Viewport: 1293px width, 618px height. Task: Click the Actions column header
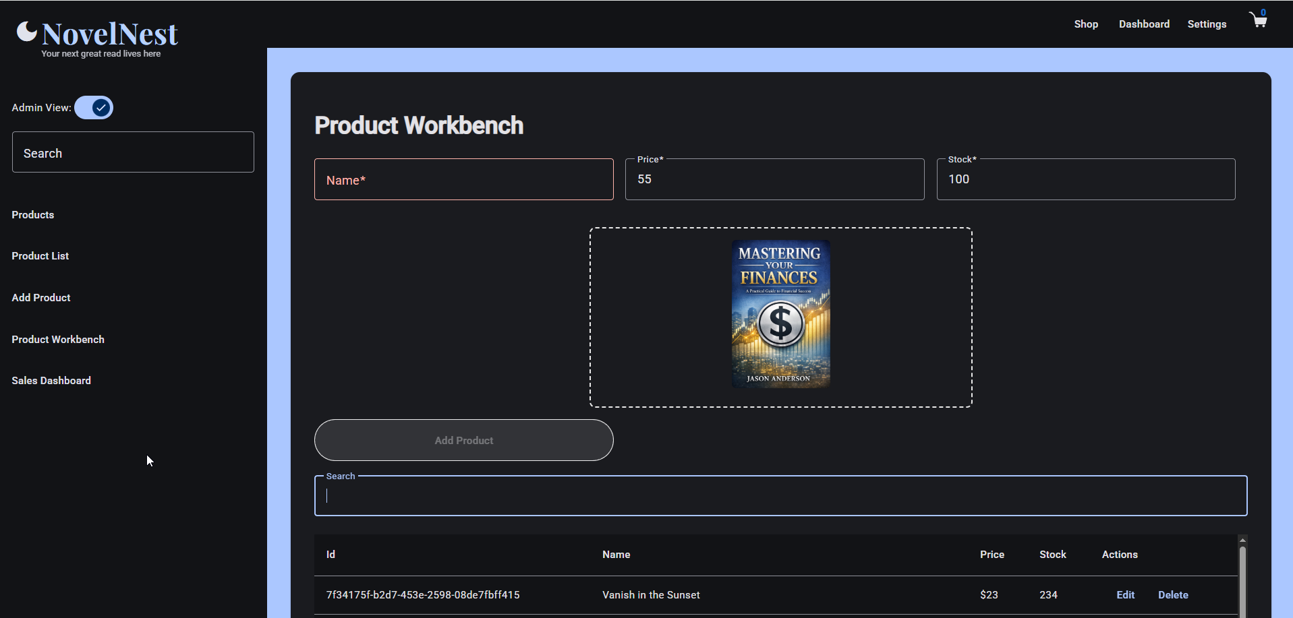pyautogui.click(x=1120, y=555)
